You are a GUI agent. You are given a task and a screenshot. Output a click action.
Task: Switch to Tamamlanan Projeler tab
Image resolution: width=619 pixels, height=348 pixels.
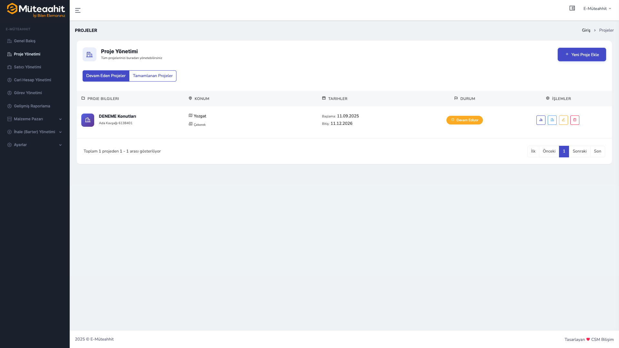[x=153, y=76]
